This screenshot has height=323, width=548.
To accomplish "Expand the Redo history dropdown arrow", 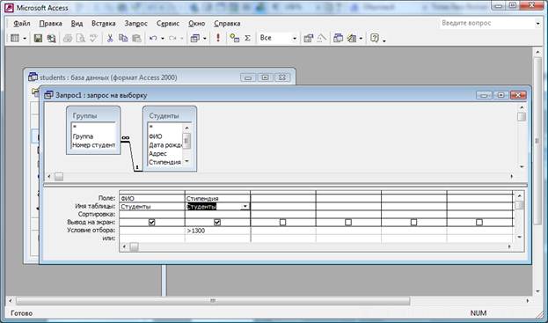I will tap(182, 39).
